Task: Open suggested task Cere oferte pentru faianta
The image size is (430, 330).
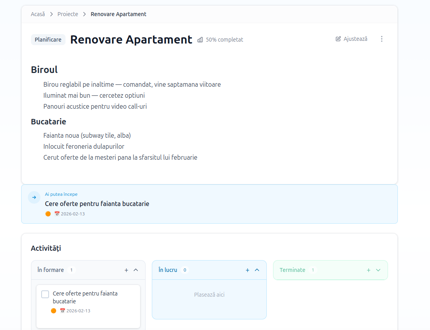Action: [97, 204]
